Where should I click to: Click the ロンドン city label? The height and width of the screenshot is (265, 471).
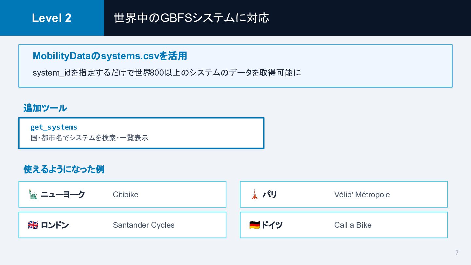(55, 225)
